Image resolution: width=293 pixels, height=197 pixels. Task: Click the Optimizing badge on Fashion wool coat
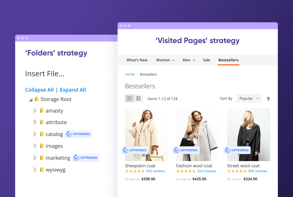(186, 150)
